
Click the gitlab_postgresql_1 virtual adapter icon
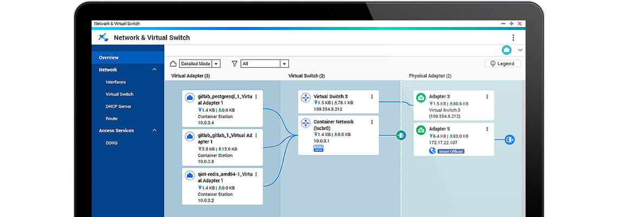coord(190,98)
